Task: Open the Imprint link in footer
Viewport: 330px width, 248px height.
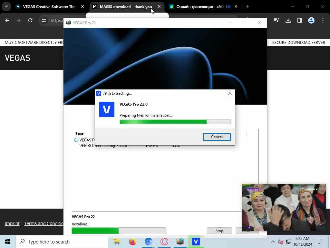Action: coord(12,223)
